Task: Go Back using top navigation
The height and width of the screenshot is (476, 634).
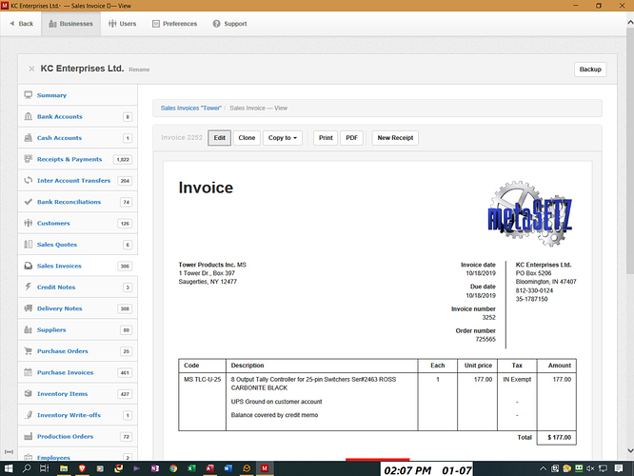Action: point(22,24)
